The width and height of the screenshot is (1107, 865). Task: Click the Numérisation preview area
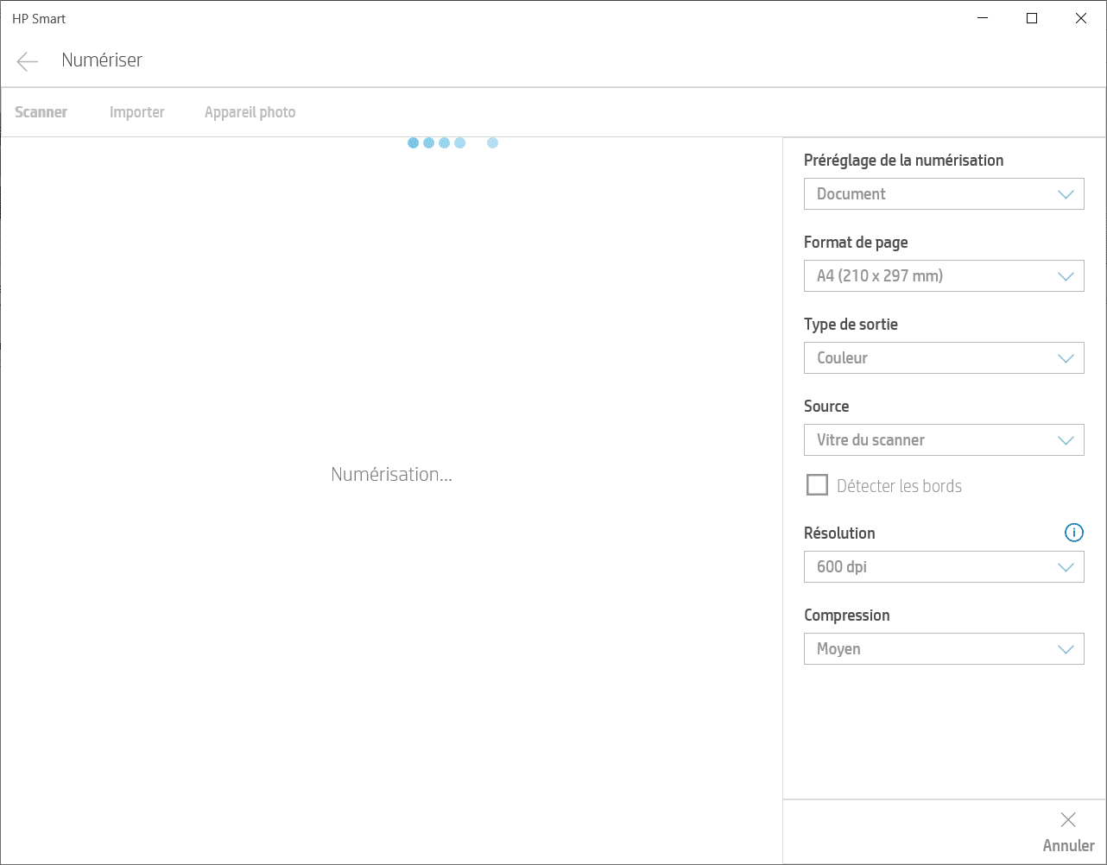click(x=391, y=474)
